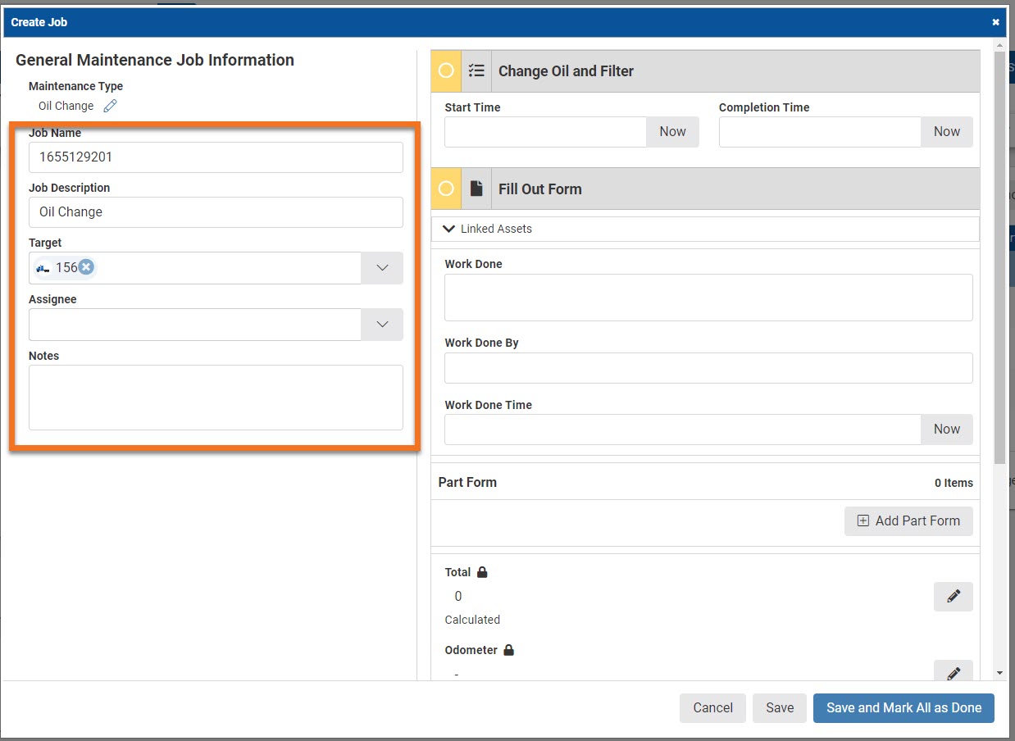Click the Completion Time input field

820,132
